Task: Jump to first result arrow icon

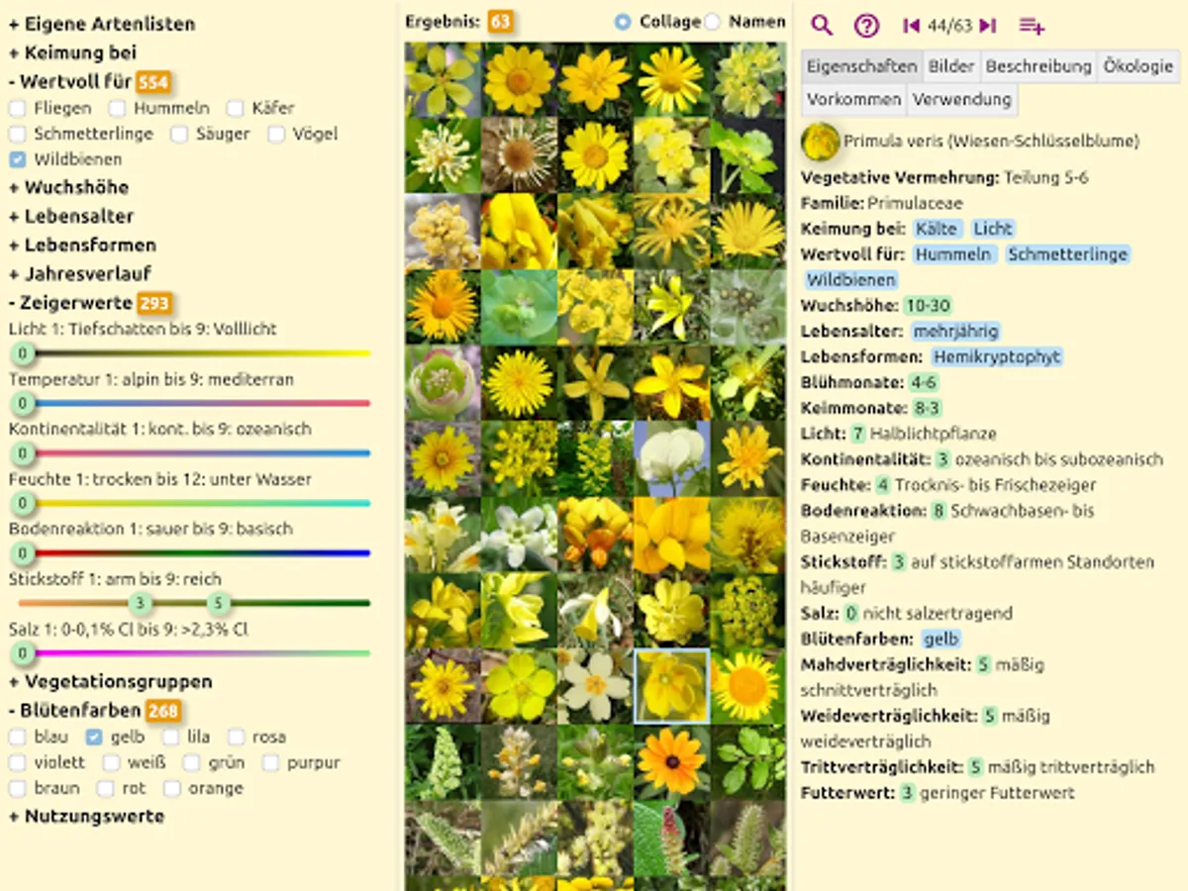Action: (912, 26)
